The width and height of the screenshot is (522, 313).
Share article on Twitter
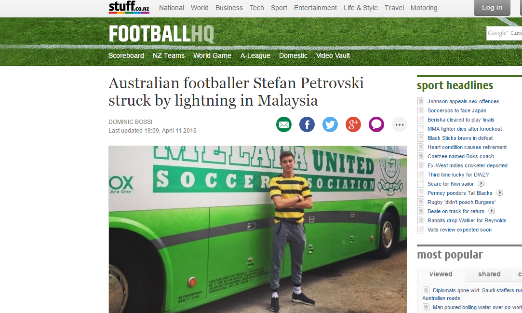tap(330, 125)
